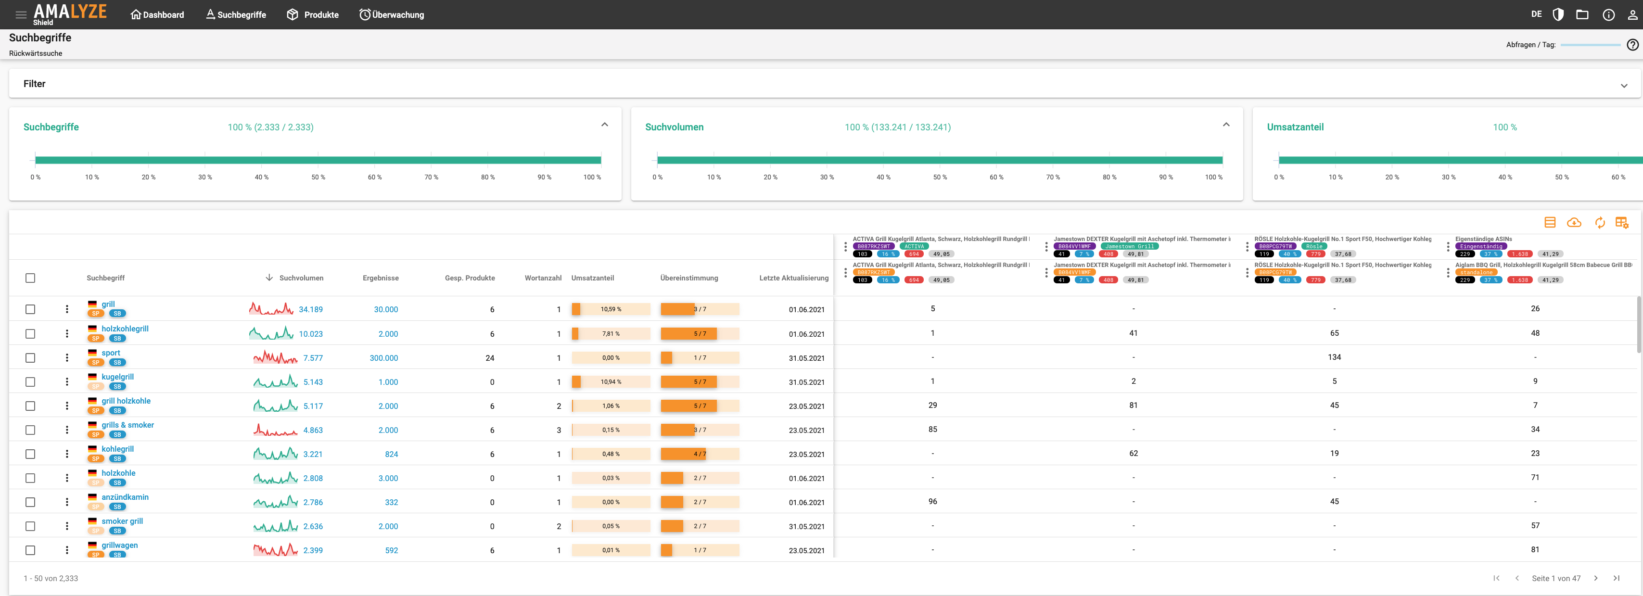
Task: Click the Umsatzanteil percentage range bar
Action: click(x=1461, y=160)
